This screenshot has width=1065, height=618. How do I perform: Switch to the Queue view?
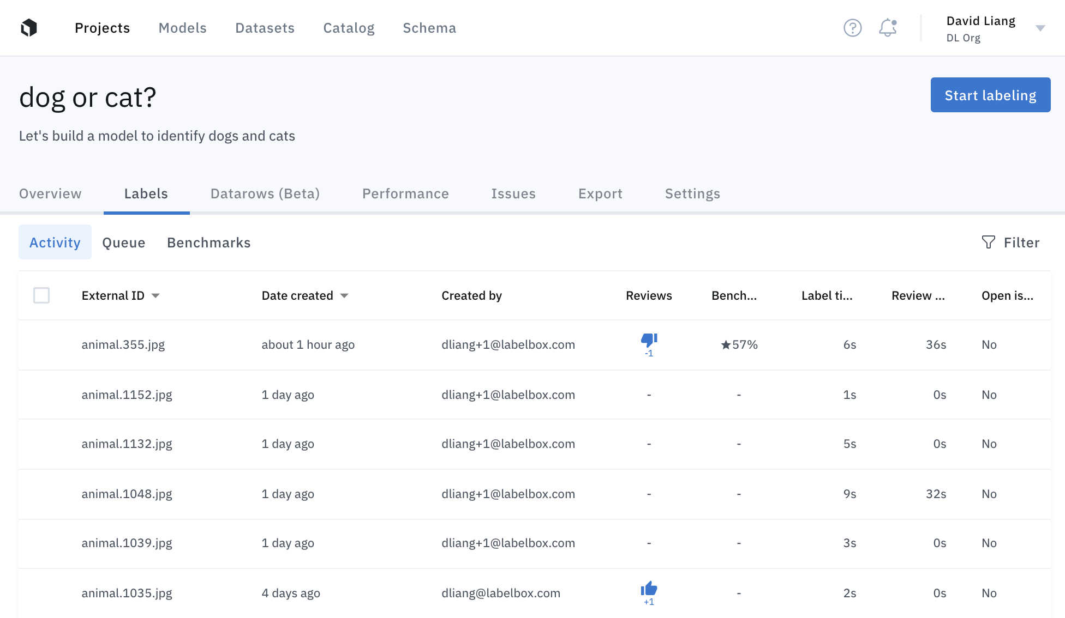[123, 243]
